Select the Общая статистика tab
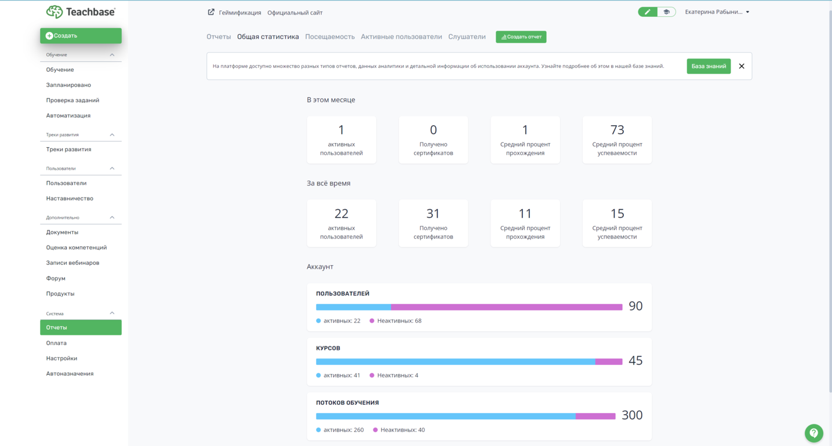 point(268,36)
